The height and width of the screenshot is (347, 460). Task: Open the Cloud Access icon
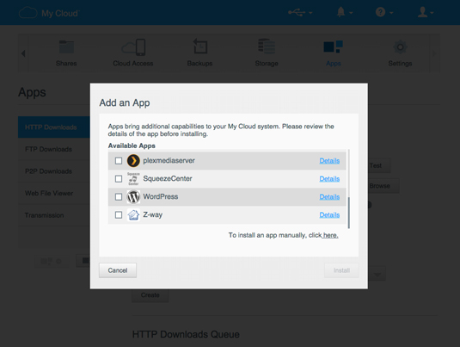point(133,47)
